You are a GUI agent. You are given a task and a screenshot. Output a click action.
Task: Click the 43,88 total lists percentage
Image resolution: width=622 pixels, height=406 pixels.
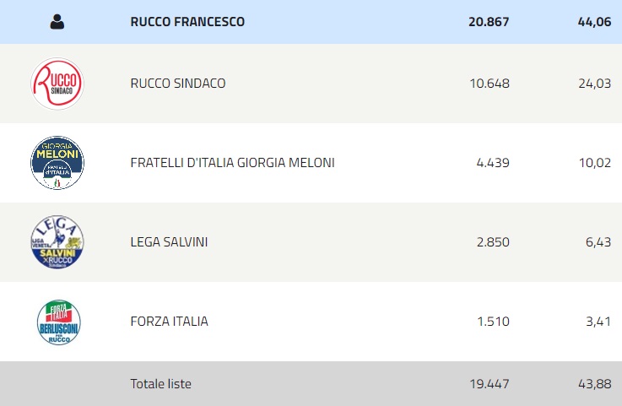[x=594, y=384]
